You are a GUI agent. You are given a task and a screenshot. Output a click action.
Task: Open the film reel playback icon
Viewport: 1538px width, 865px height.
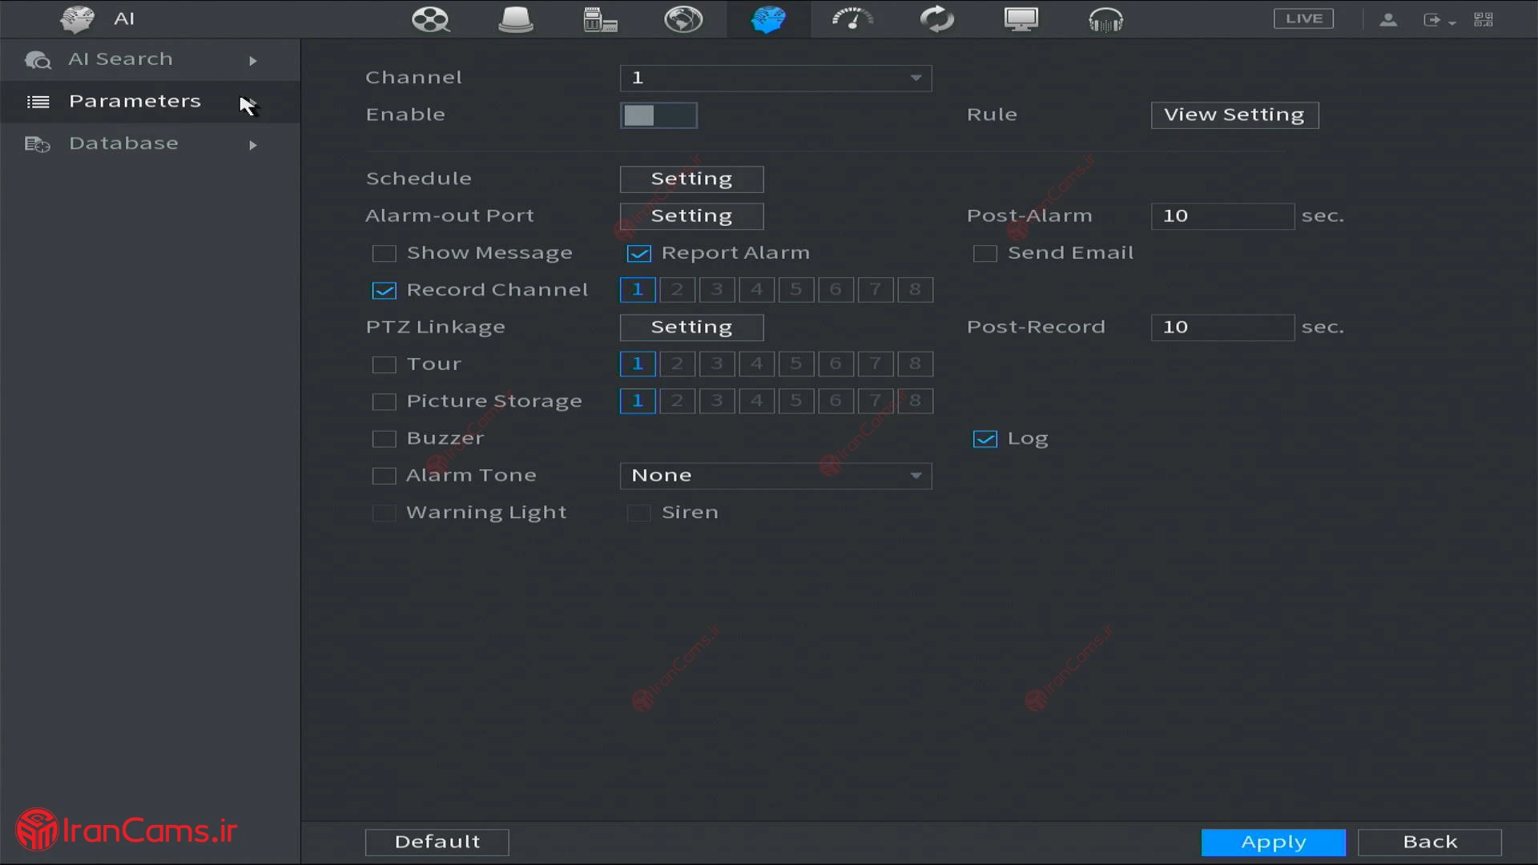(430, 19)
